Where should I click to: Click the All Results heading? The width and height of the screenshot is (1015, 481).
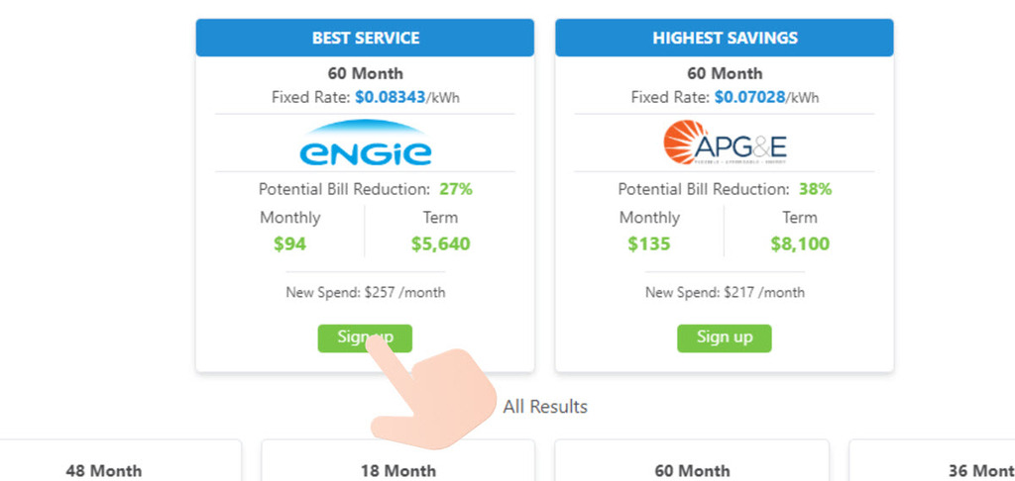pos(545,407)
